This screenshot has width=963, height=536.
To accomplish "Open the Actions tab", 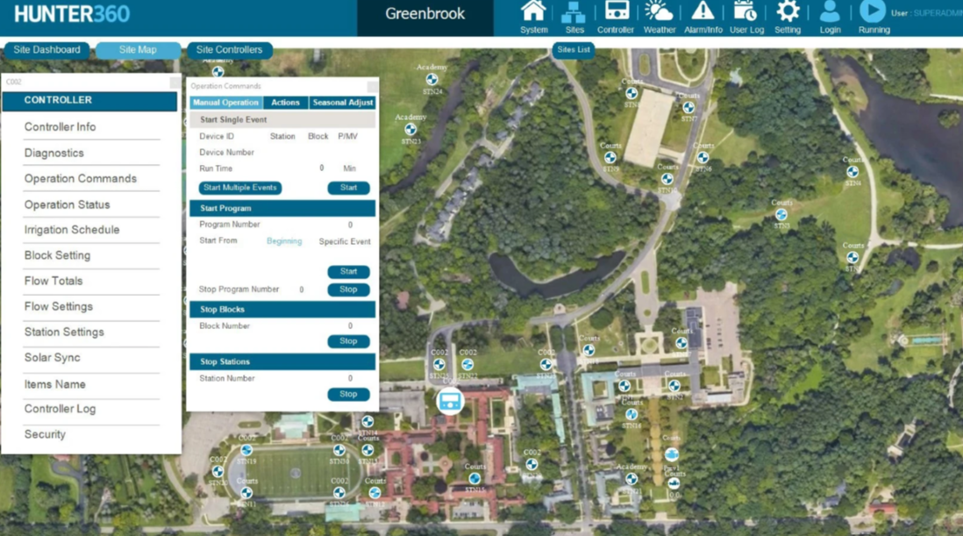I will coord(286,103).
